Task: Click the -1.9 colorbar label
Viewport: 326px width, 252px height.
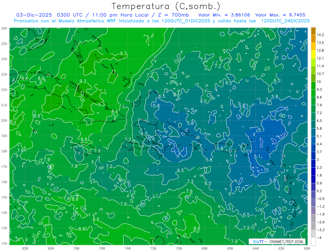Action: pos(320,214)
